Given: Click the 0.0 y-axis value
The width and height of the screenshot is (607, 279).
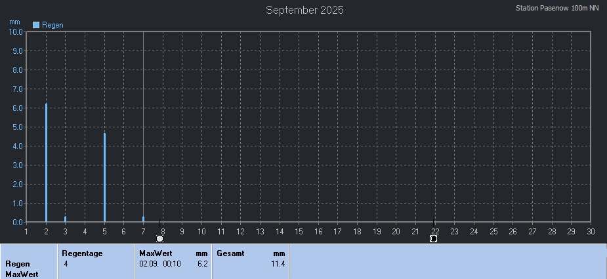Looking at the screenshot, I should pos(17,223).
